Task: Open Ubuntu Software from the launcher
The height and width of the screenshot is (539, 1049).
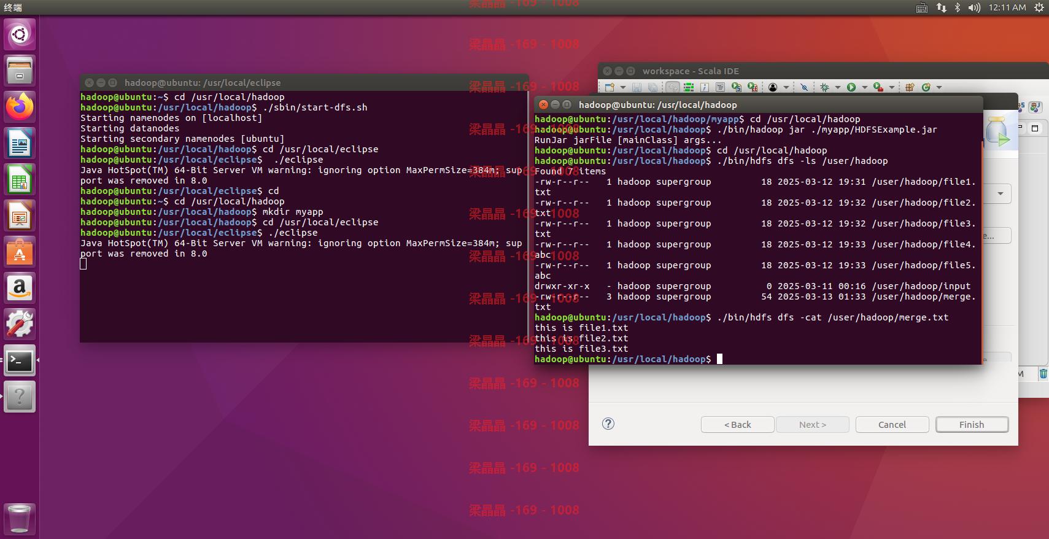Action: click(20, 252)
